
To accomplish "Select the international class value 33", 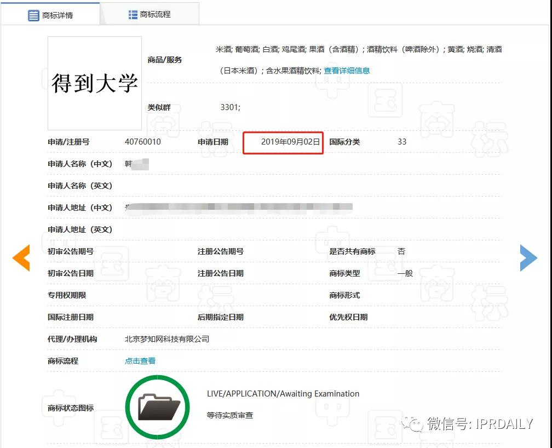I will click(402, 142).
